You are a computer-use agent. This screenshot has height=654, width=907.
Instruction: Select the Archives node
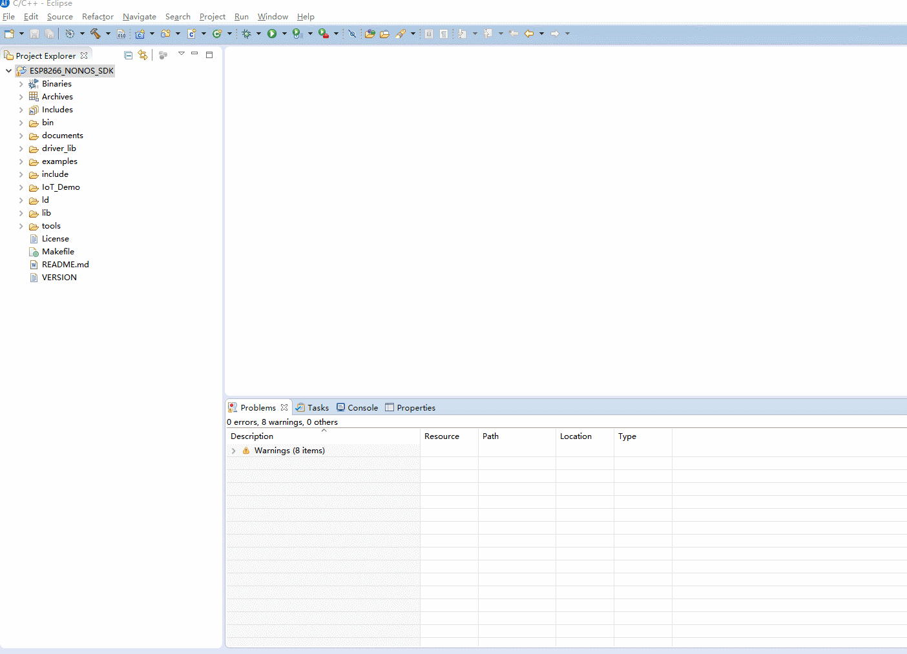click(57, 97)
